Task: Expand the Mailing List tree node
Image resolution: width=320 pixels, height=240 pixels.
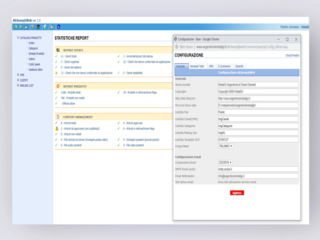Action: pos(18,85)
